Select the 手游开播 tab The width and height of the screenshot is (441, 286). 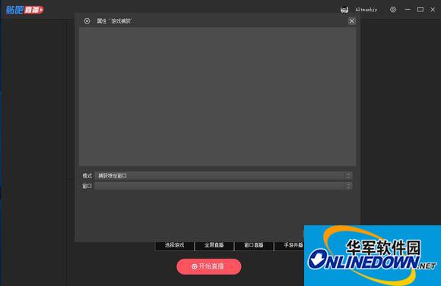coord(290,245)
